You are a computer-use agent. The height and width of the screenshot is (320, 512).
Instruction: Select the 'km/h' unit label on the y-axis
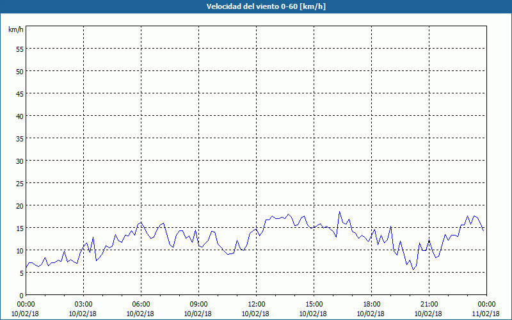(x=15, y=29)
